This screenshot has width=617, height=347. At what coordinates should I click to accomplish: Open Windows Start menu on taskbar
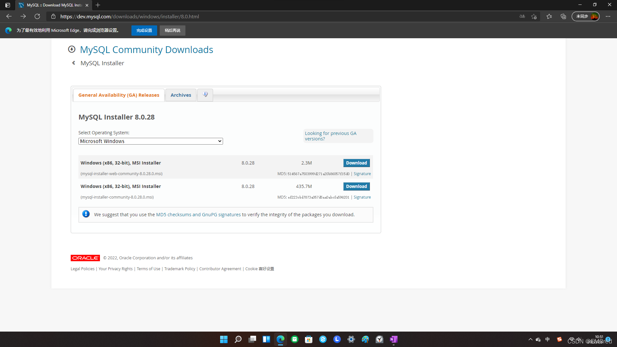pyautogui.click(x=224, y=339)
